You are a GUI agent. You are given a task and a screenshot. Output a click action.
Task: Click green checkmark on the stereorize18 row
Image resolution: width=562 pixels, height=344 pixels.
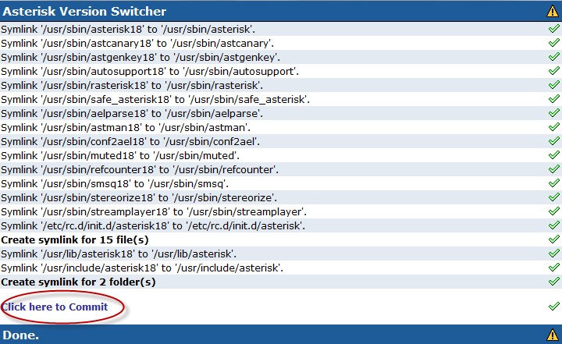pos(554,197)
